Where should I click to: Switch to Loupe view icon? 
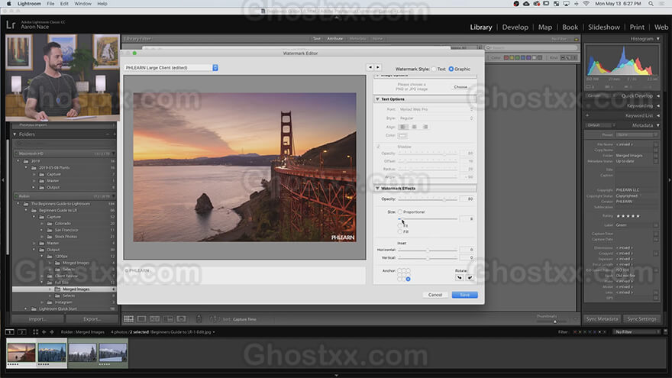click(x=141, y=319)
